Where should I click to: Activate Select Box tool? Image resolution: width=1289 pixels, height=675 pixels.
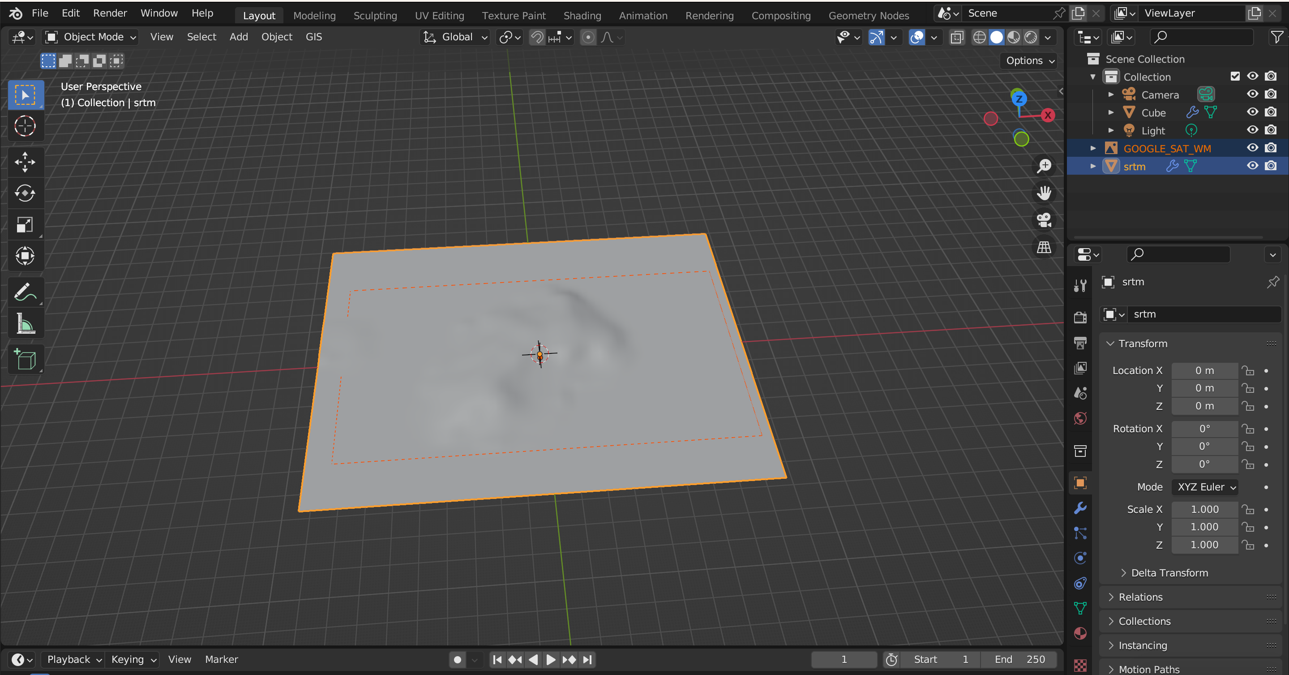(25, 95)
